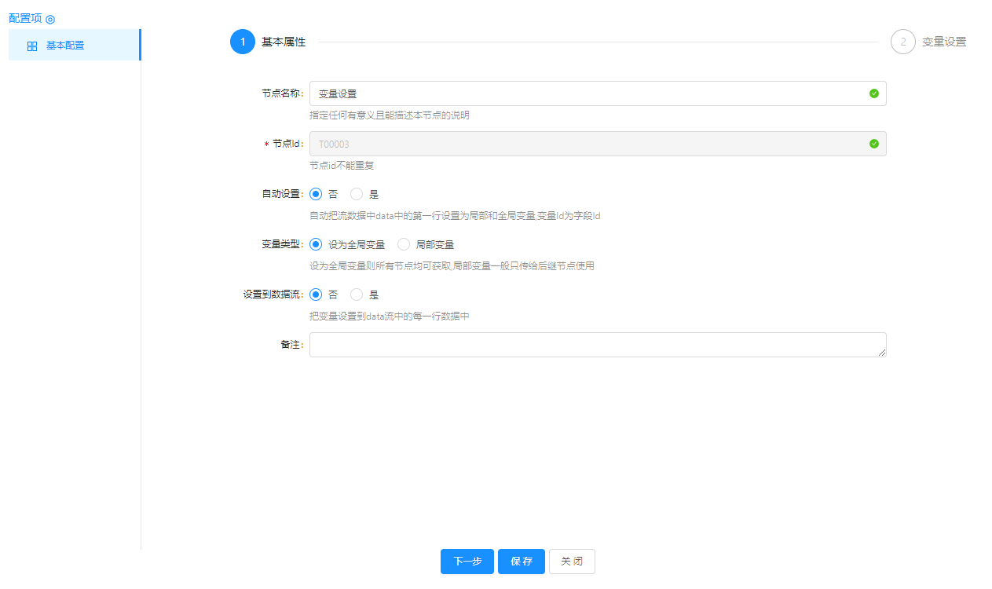
Task: Enable 是 for 设置到数据流
Action: click(x=357, y=294)
